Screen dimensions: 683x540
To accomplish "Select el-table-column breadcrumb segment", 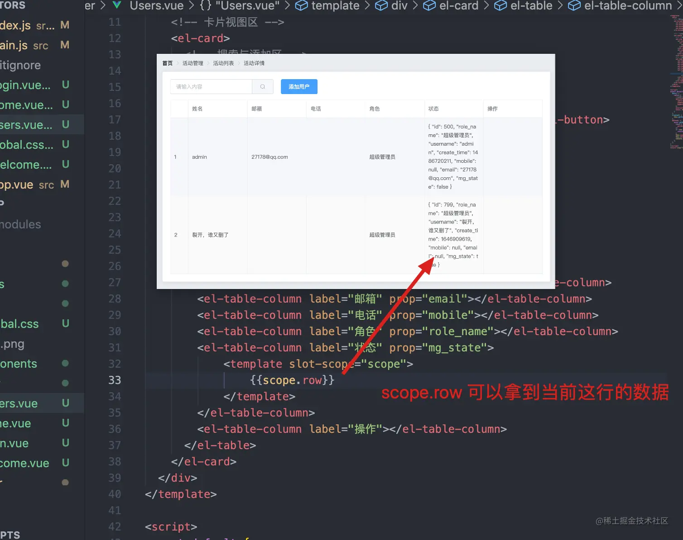I will click(628, 5).
